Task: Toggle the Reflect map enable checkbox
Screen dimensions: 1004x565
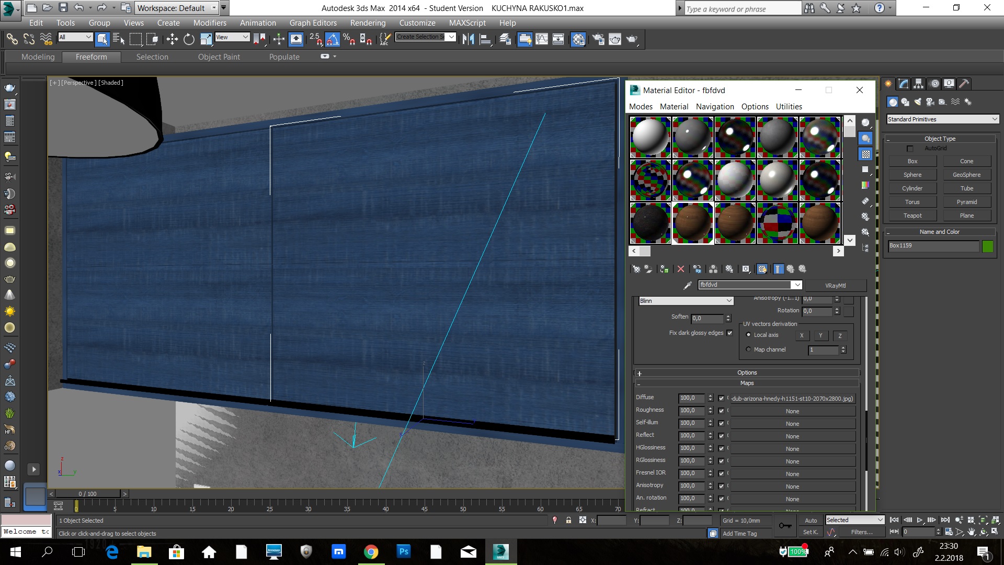Action: click(x=721, y=436)
